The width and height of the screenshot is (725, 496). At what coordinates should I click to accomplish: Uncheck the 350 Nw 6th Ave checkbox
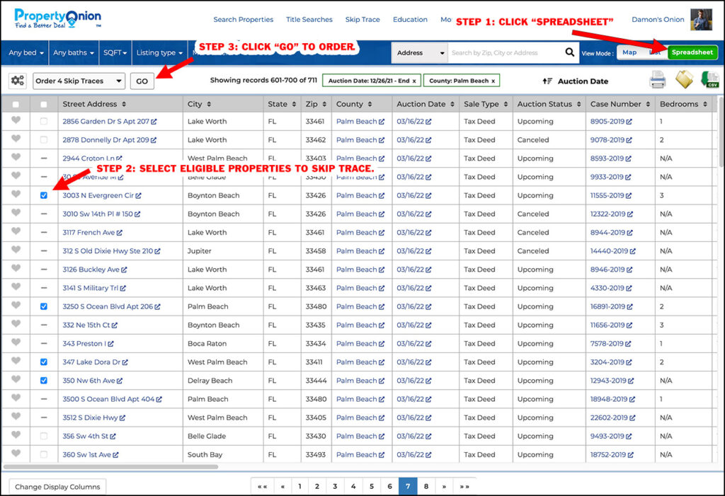(43, 380)
